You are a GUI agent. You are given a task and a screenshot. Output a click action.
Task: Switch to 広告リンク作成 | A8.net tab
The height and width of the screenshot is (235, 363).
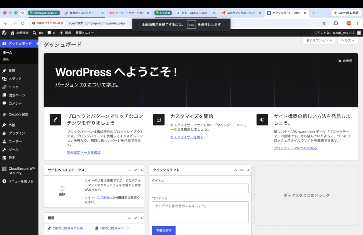241,13
